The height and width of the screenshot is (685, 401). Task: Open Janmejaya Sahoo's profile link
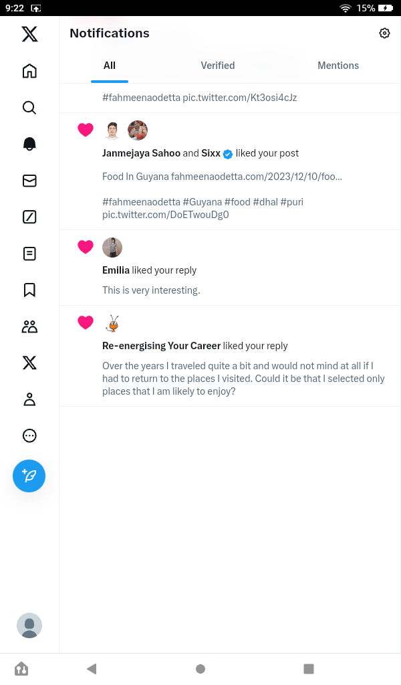pyautogui.click(x=141, y=153)
